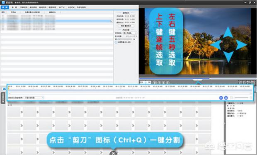Viewport: 257px width, 155px height.
Task: Click the 截取时长 column header
Action: click(x=52, y=12)
